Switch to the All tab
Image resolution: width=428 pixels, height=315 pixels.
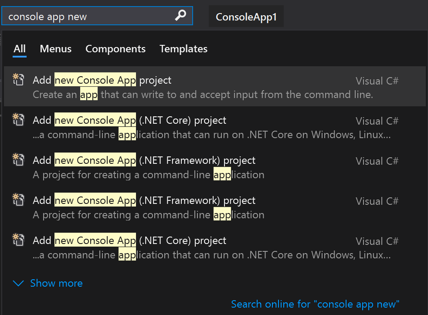click(20, 49)
